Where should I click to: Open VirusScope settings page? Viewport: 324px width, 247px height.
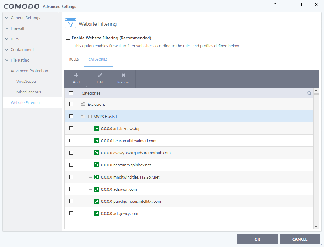click(26, 82)
